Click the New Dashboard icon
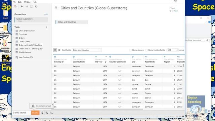Screen dimensions: 215x121 coord(47,113)
